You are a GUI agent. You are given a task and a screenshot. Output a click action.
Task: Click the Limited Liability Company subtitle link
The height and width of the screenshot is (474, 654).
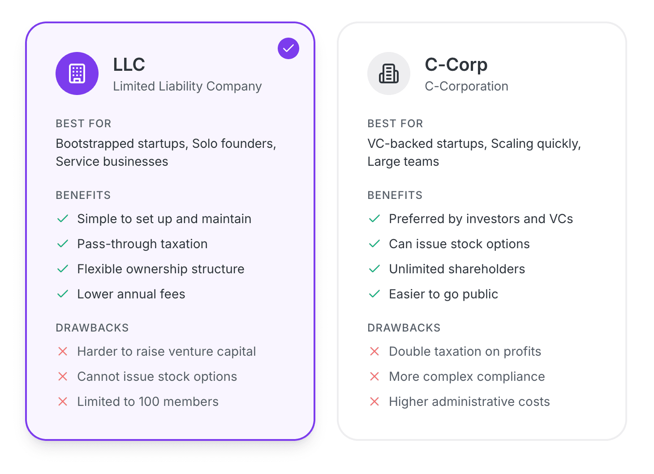[x=187, y=86]
